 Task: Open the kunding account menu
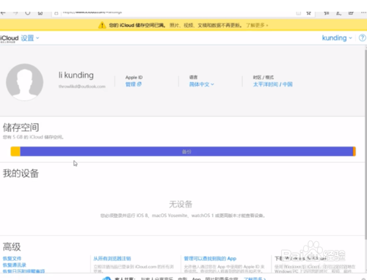(337, 38)
